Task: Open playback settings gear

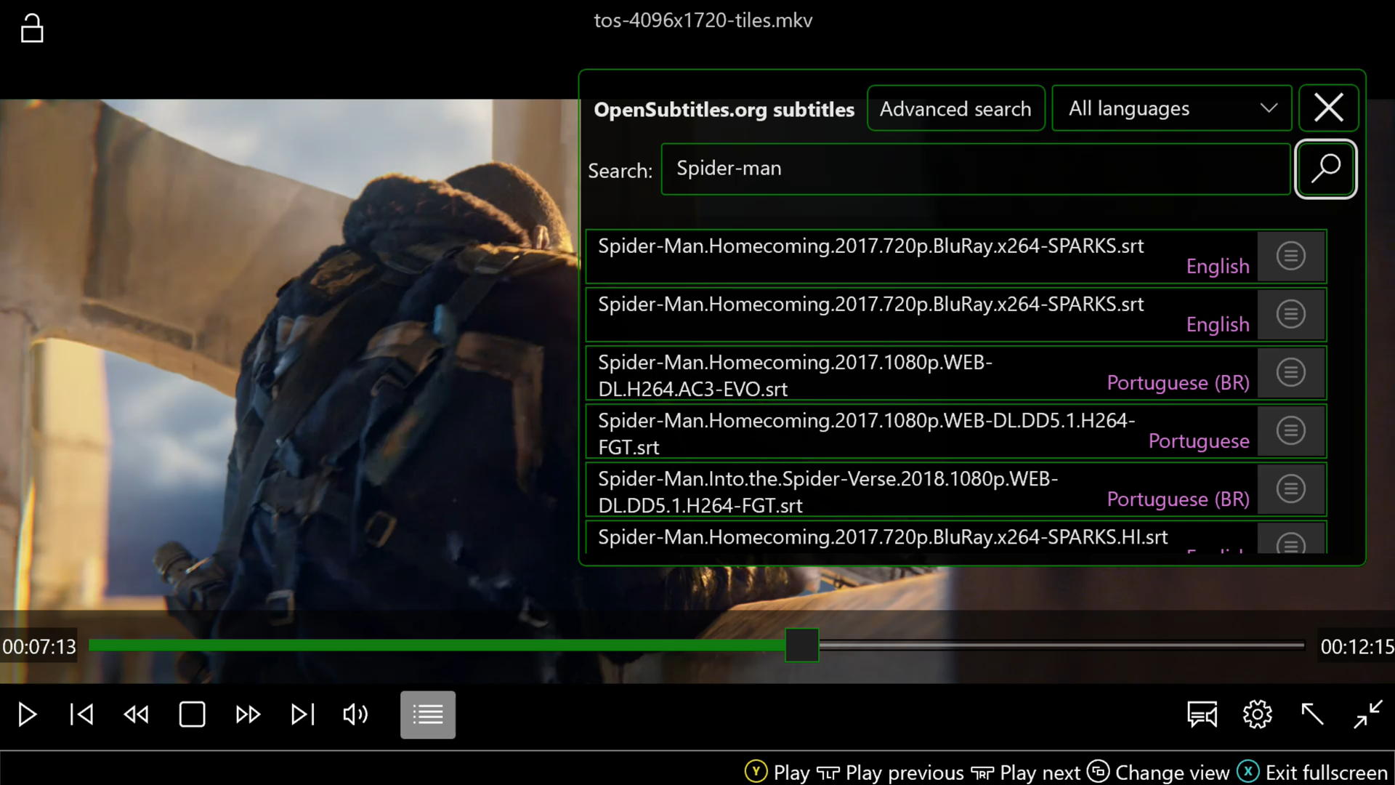Action: coord(1257,714)
